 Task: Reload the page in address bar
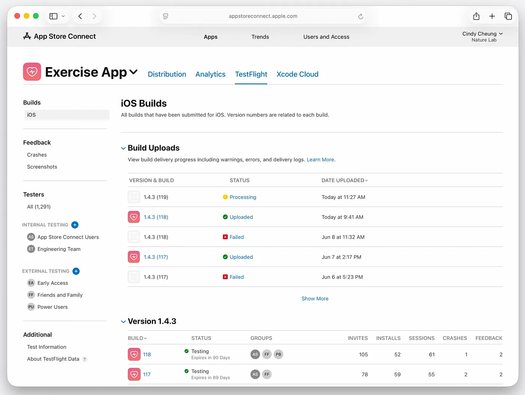(360, 16)
